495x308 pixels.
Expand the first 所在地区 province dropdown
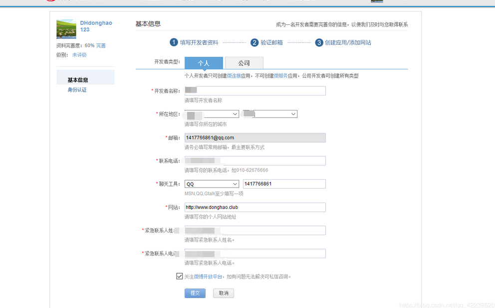(x=212, y=114)
